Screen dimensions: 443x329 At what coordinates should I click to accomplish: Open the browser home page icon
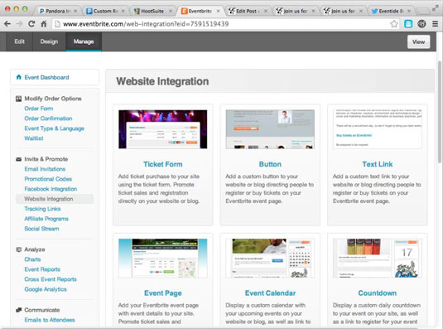click(44, 24)
